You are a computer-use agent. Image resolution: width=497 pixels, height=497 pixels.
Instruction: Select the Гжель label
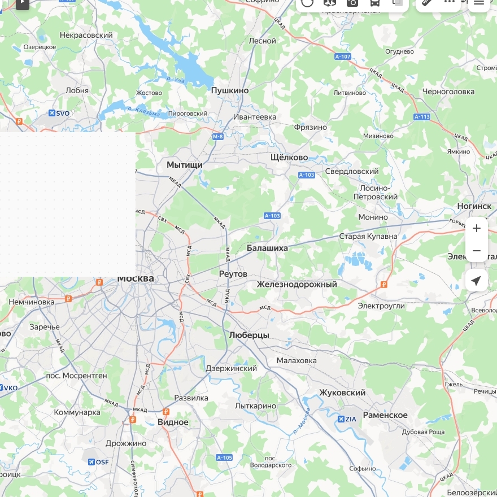pos(454,385)
